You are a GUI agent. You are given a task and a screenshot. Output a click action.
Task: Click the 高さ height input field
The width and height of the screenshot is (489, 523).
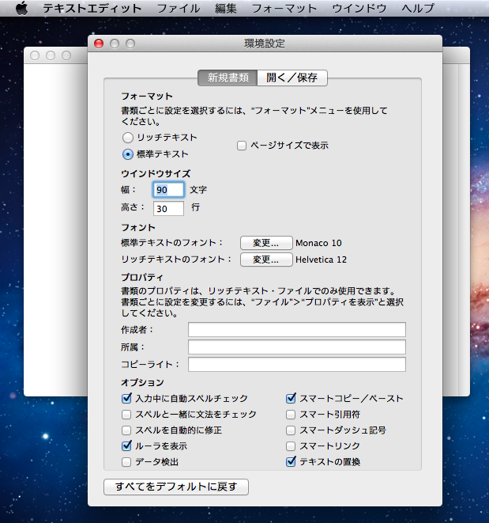pos(168,208)
